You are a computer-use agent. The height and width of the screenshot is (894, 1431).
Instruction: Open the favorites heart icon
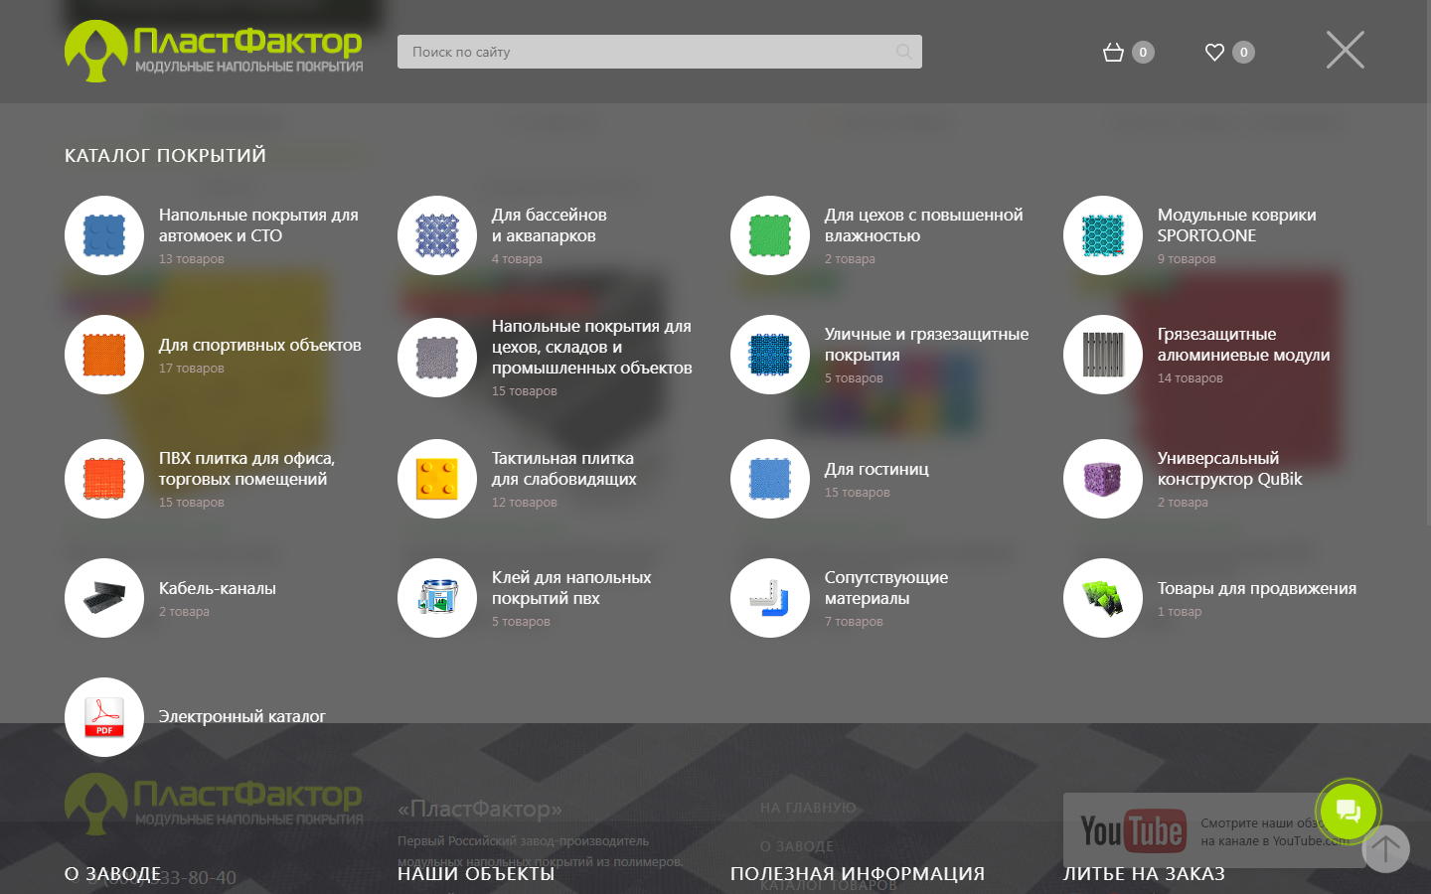[1214, 53]
